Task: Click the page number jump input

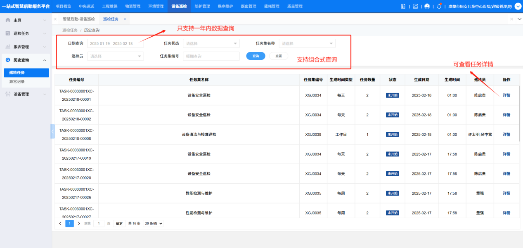Action: tap(99, 223)
